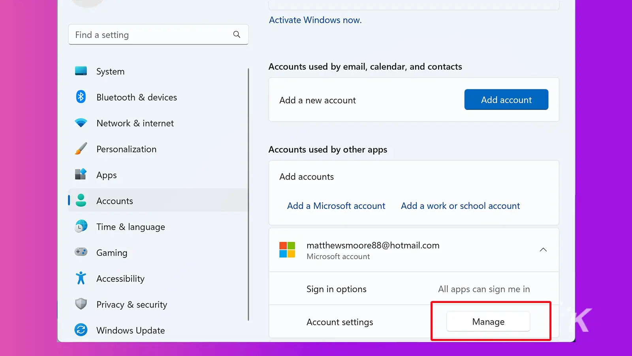The image size is (632, 356).
Task: Click the Microsoft logo beside the hotmail account
Action: coord(287,250)
